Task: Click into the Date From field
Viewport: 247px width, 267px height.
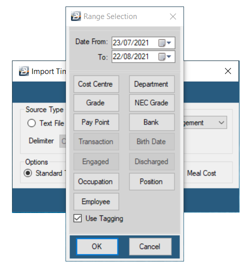Action: 143,42
